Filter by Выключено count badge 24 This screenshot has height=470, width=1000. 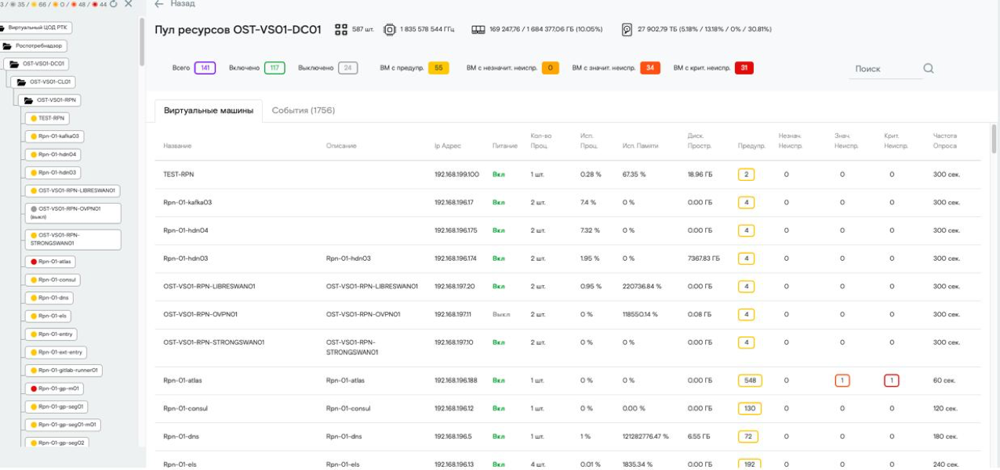coord(347,68)
